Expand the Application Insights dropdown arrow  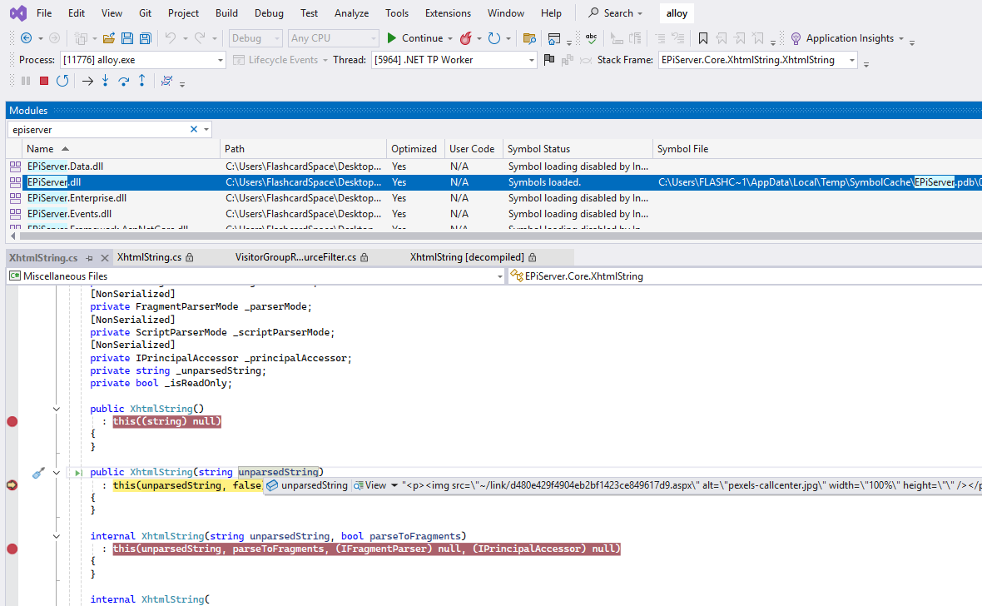tap(901, 38)
